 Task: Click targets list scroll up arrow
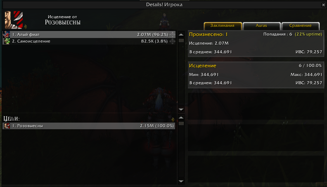coord(181,118)
